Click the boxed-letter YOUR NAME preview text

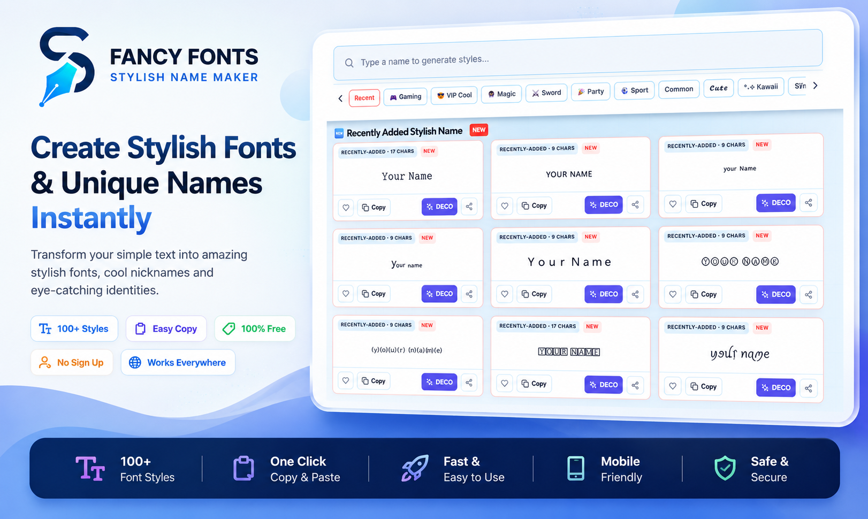pyautogui.click(x=569, y=352)
